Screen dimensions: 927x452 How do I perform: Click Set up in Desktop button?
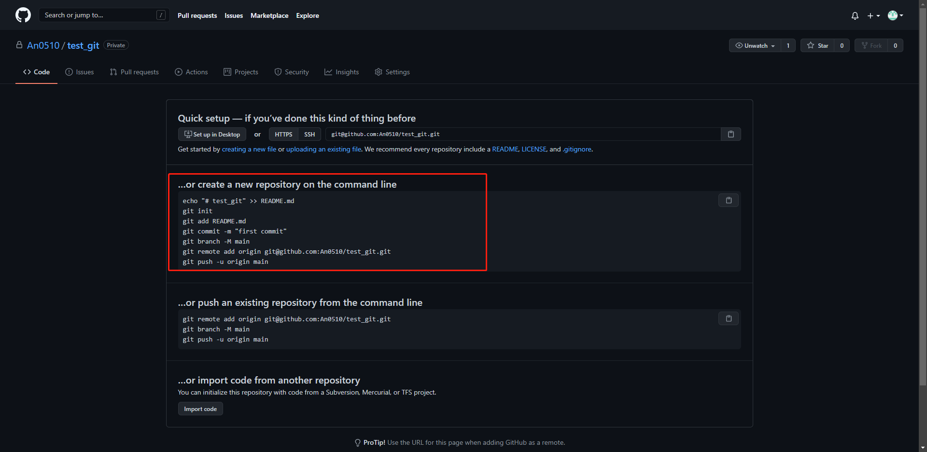pyautogui.click(x=212, y=134)
